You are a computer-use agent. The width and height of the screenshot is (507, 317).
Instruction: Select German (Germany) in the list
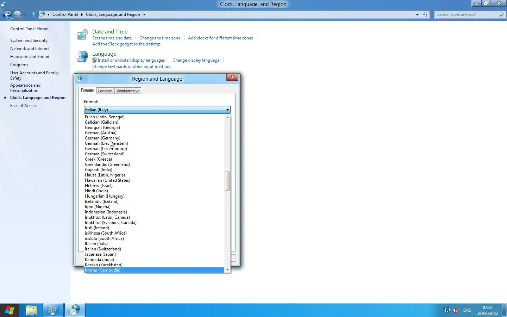154,138
